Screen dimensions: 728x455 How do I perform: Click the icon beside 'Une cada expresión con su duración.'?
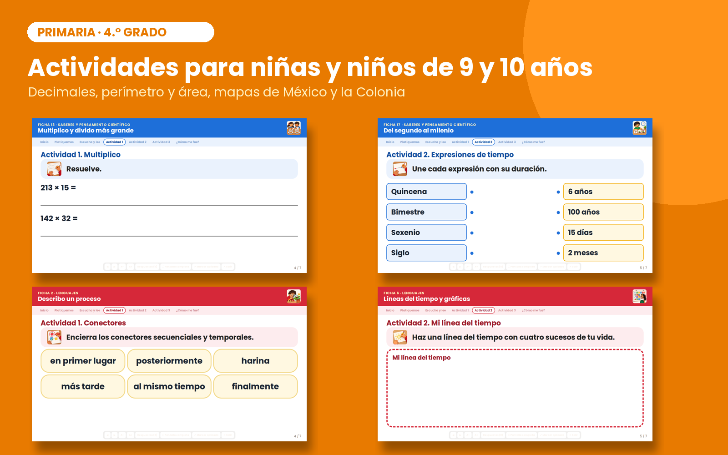(400, 169)
